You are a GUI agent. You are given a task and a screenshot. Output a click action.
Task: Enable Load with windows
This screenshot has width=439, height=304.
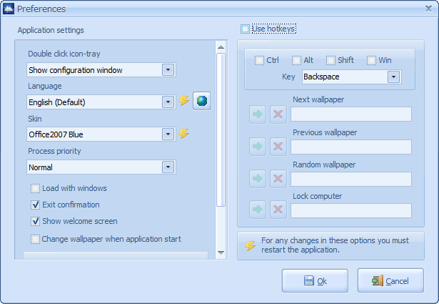point(35,188)
